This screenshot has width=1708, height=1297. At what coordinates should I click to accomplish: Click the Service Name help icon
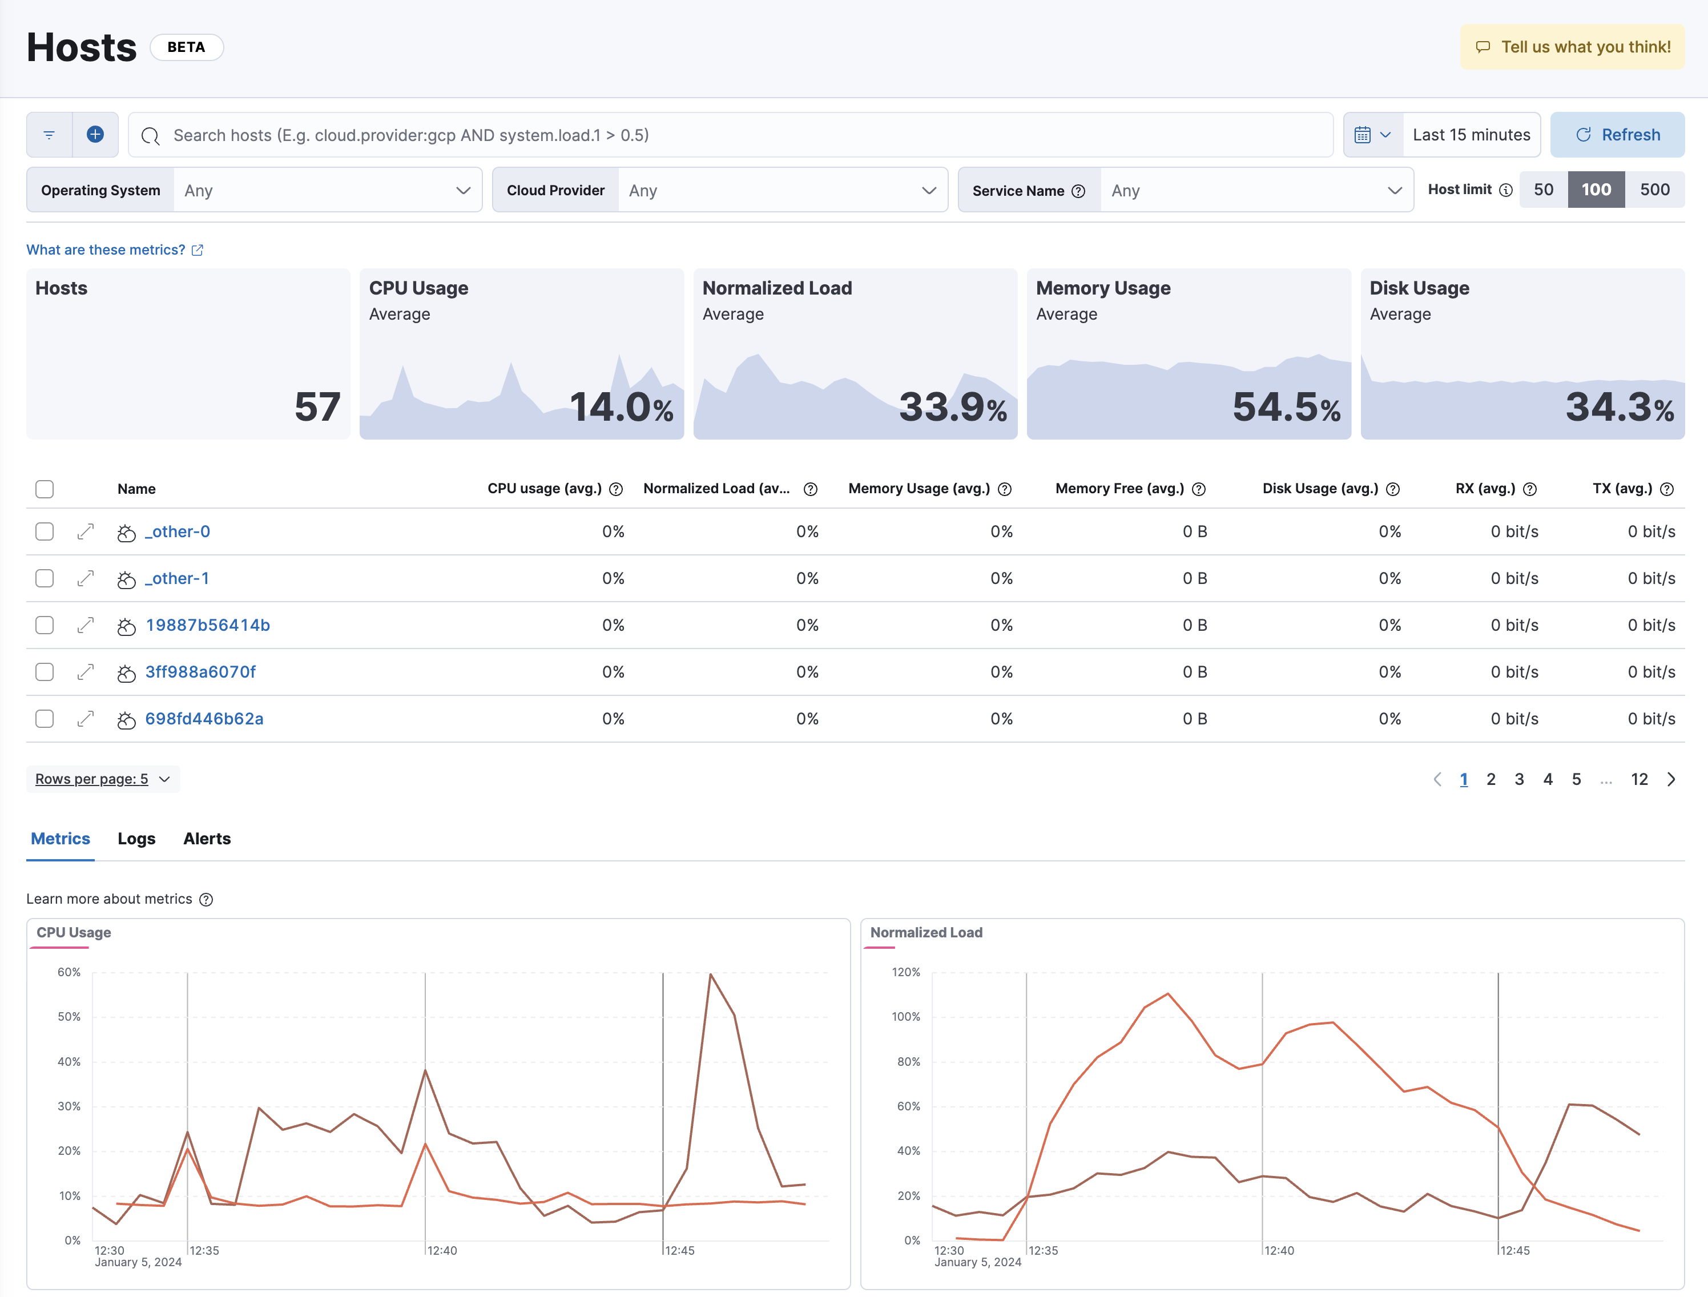pyautogui.click(x=1079, y=191)
